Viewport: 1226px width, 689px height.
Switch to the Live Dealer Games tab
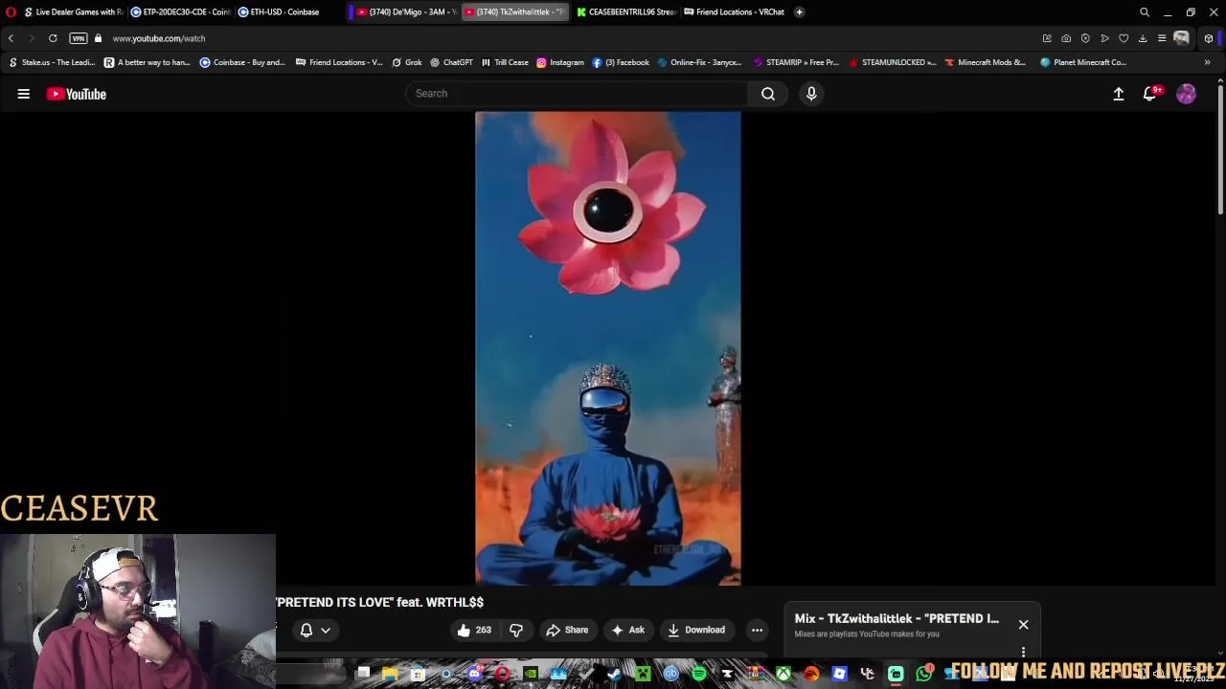pyautogui.click(x=74, y=12)
